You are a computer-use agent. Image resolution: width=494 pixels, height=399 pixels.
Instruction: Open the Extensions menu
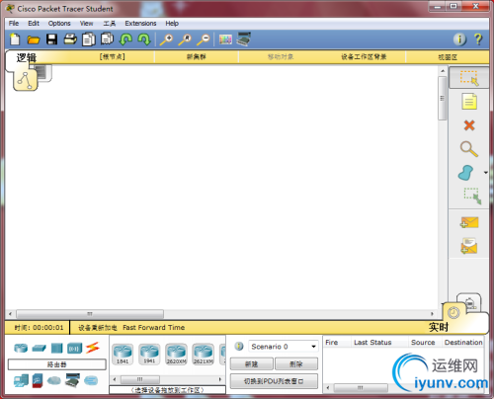tap(140, 23)
